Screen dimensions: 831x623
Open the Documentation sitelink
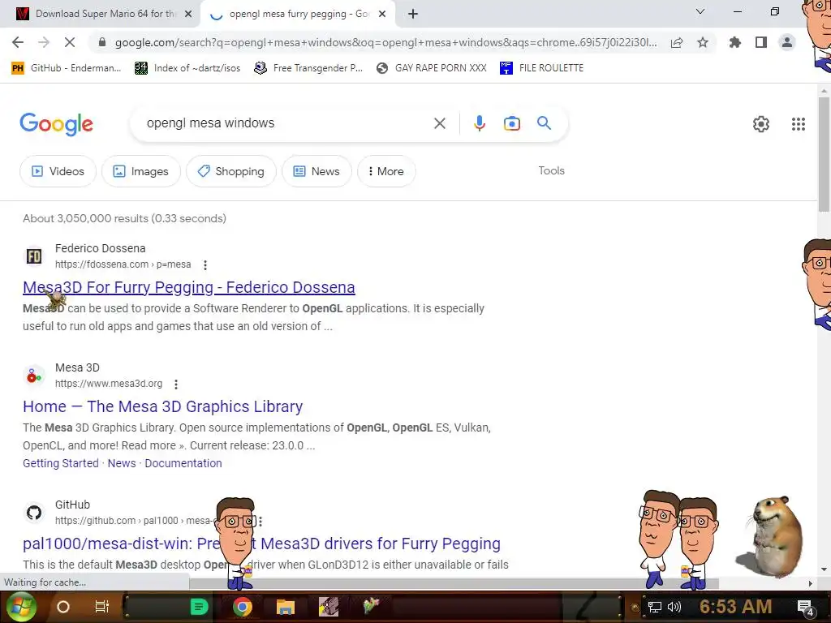[183, 463]
